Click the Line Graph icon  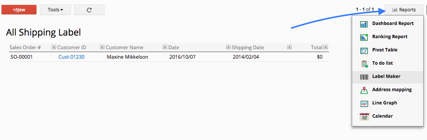364,103
